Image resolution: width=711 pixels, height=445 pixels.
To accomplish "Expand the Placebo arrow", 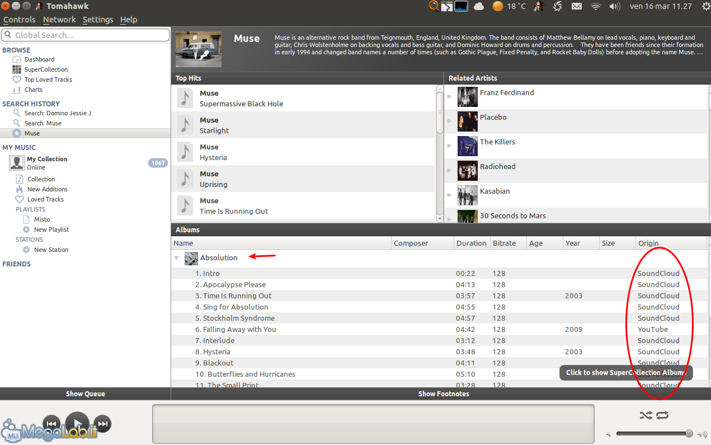I will tap(449, 121).
